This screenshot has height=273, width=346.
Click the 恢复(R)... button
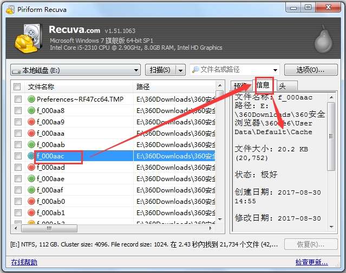click(311, 244)
